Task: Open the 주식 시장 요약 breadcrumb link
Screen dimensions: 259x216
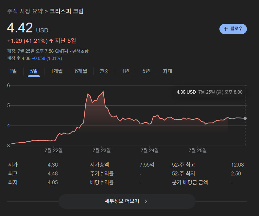Action: [25, 11]
